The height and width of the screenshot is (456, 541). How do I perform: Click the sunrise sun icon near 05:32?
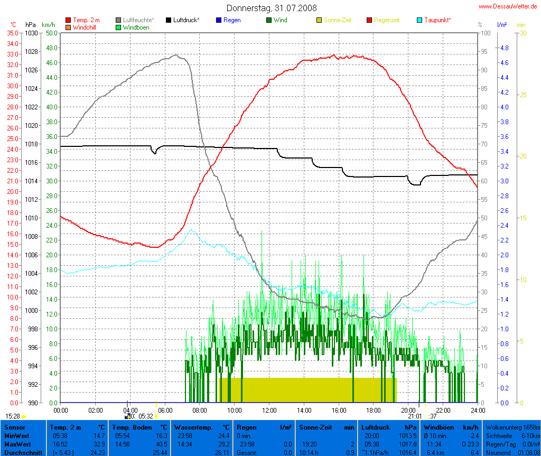156,416
